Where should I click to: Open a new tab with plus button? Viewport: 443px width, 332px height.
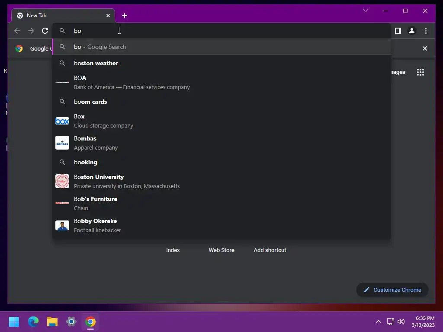(125, 16)
